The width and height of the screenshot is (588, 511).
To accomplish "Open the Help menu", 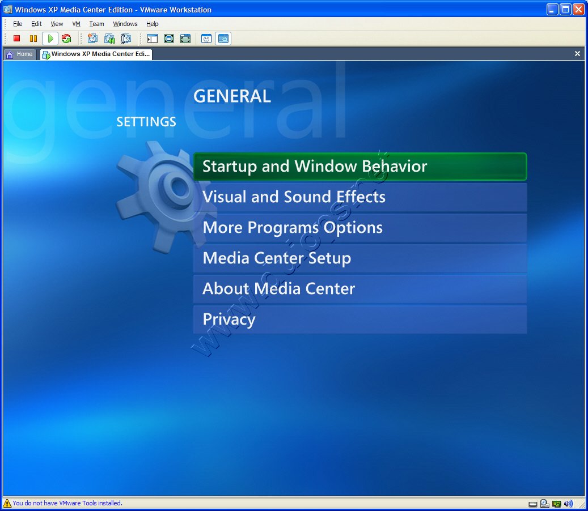I will pyautogui.click(x=153, y=24).
